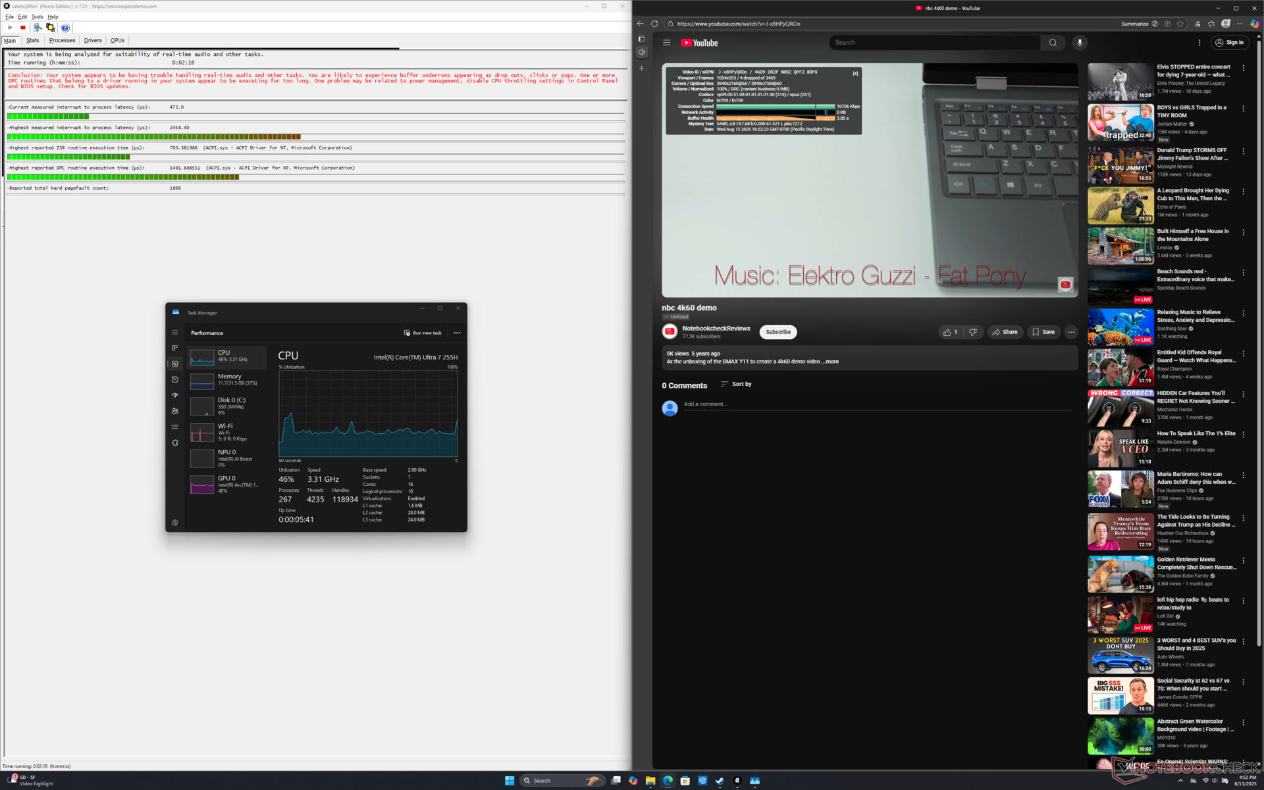
Task: Open NotebookcheckReviews channel link
Action: (716, 329)
